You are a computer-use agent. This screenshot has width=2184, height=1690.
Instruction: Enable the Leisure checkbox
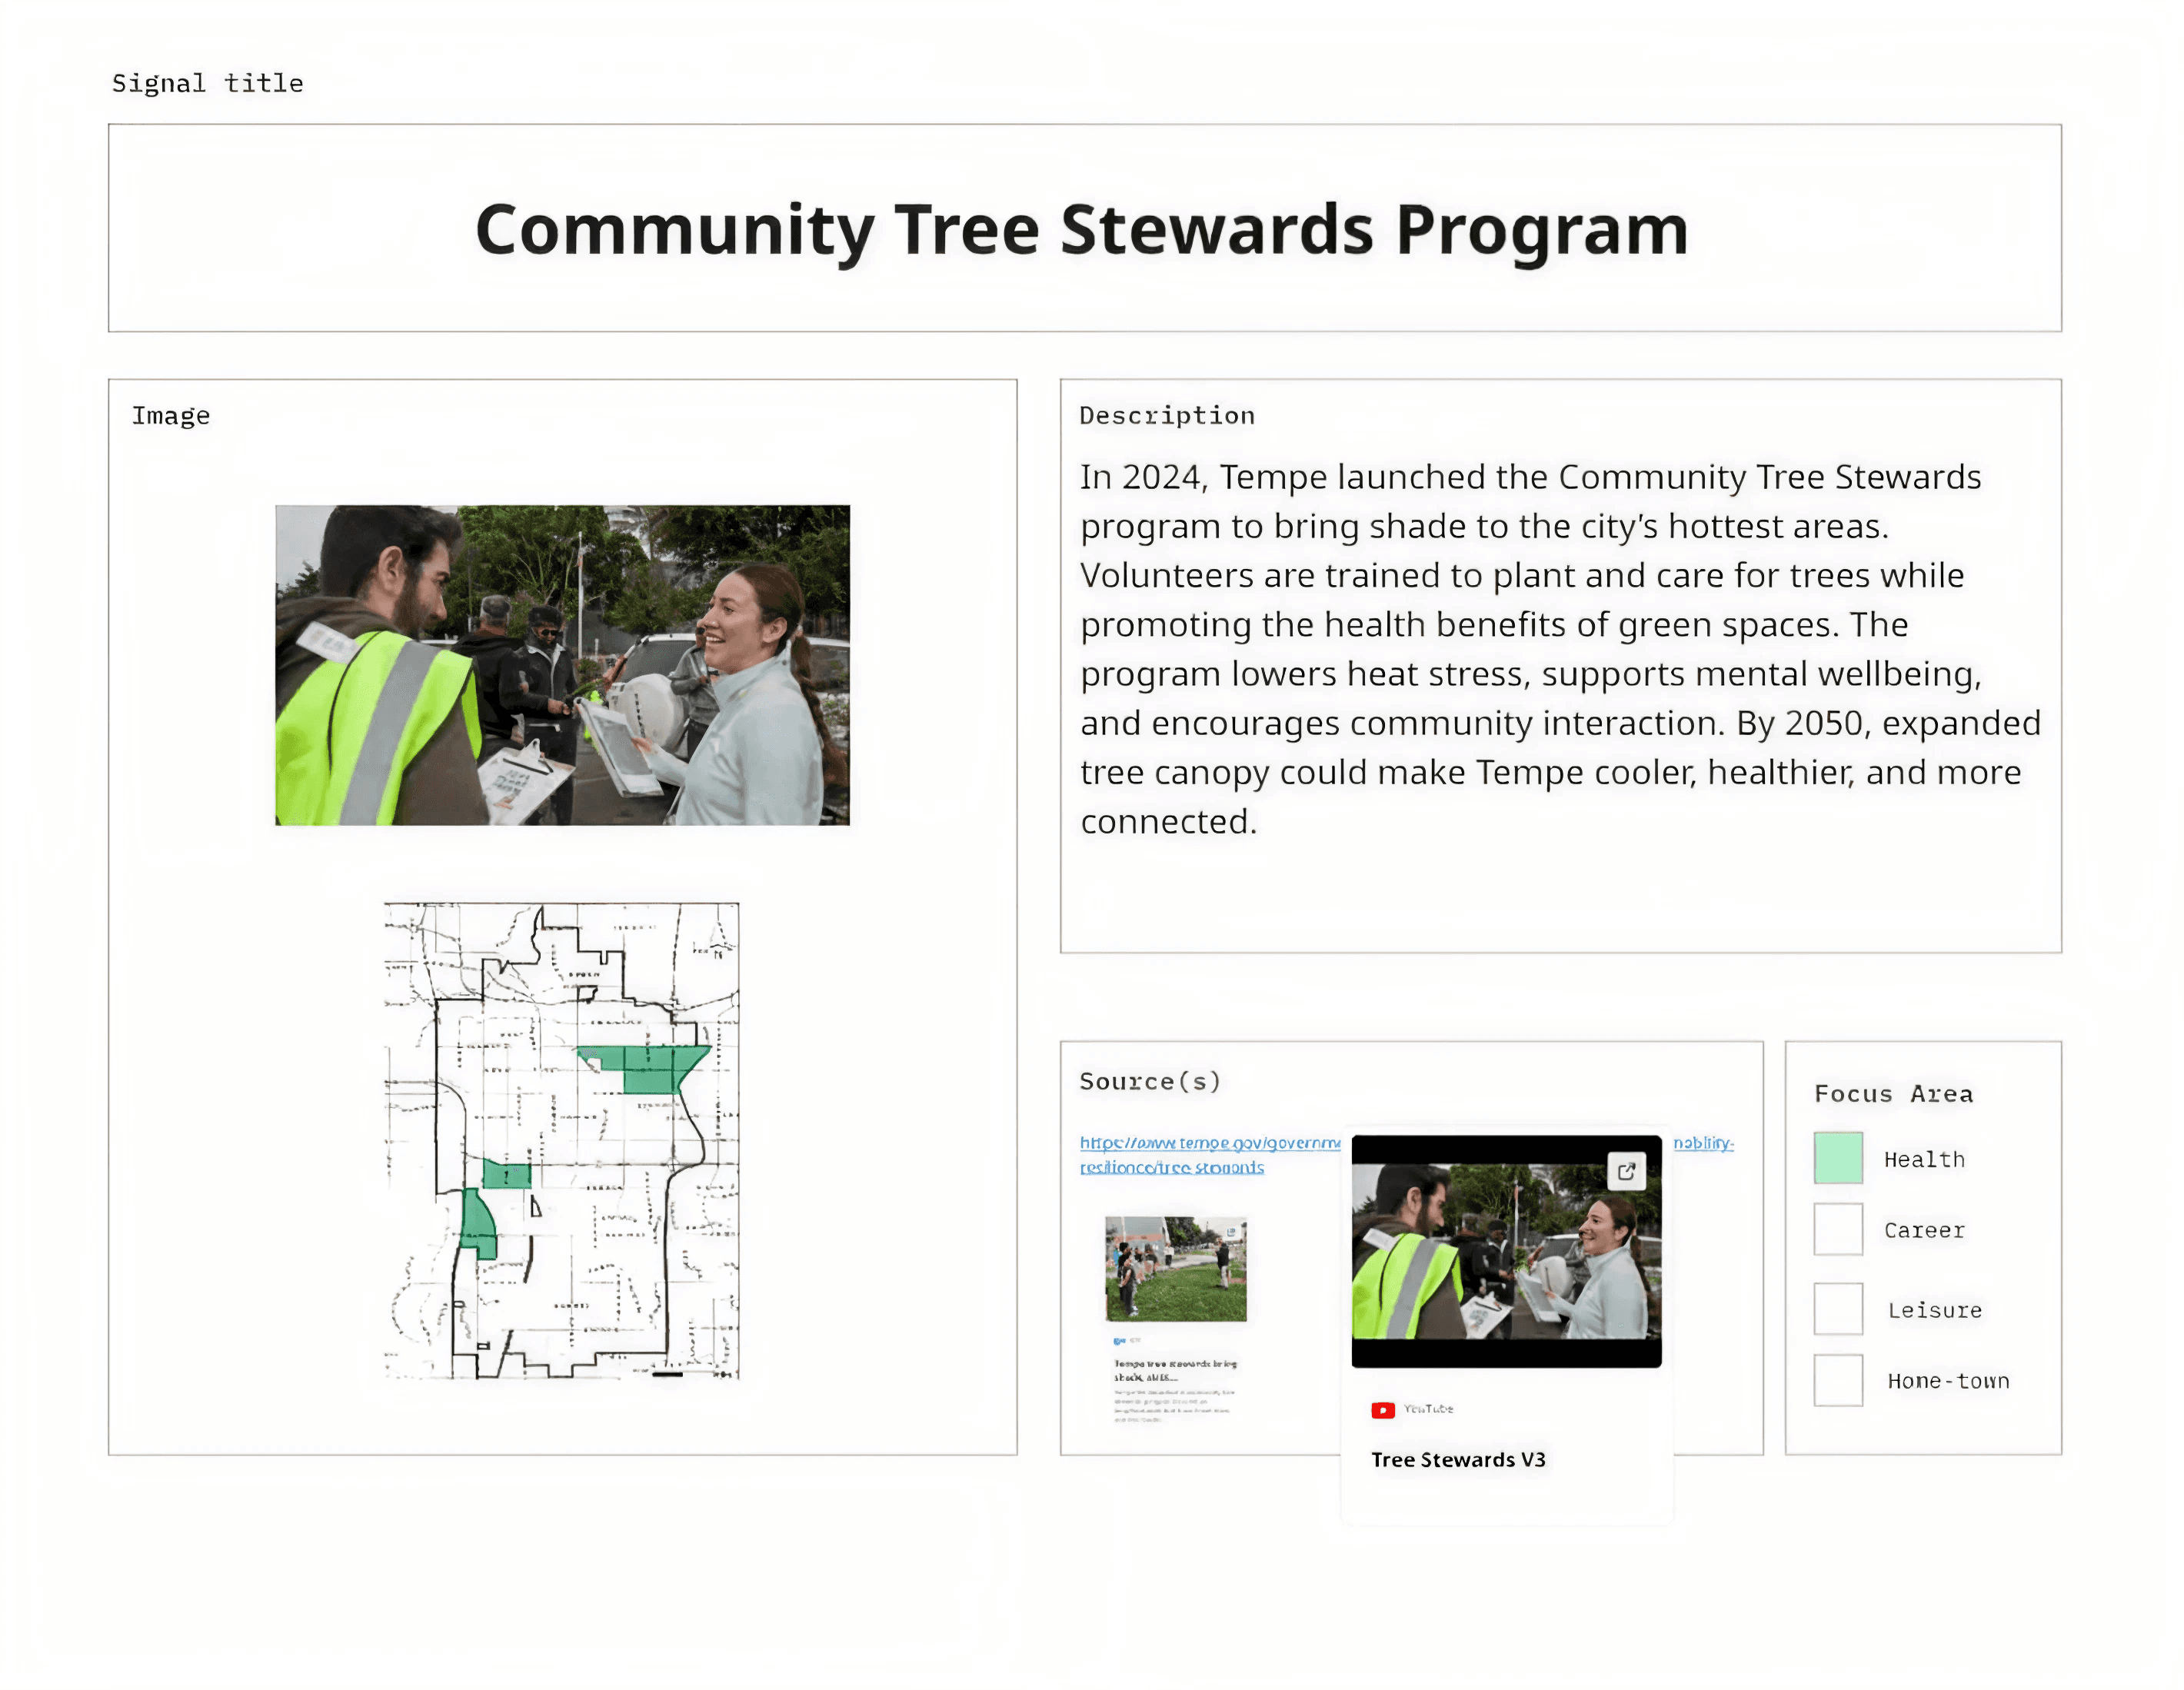[1837, 1309]
